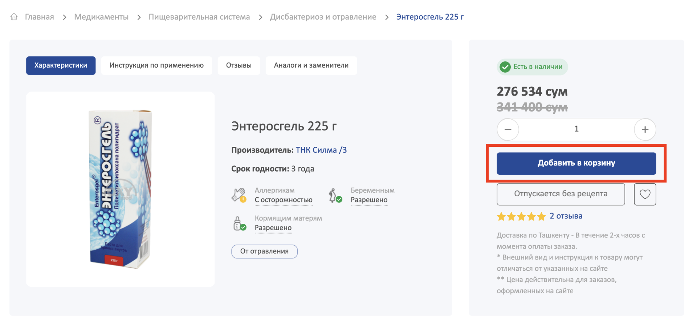
Task: Open the Отзывы tab
Action: tap(239, 65)
